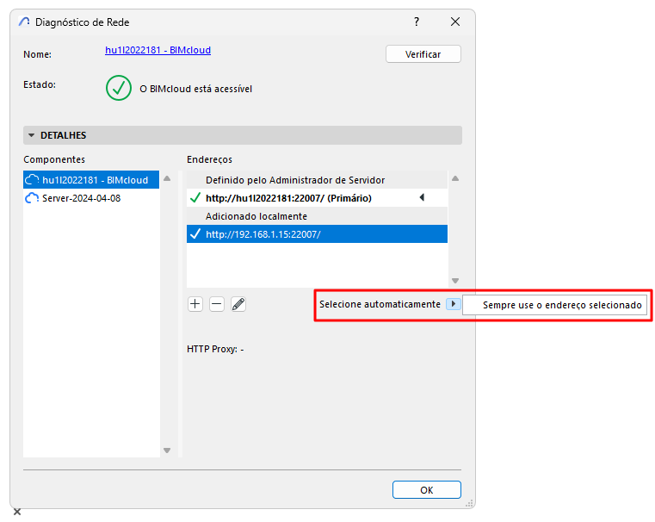Click the add address plus icon
655x522 pixels.
[x=195, y=304]
